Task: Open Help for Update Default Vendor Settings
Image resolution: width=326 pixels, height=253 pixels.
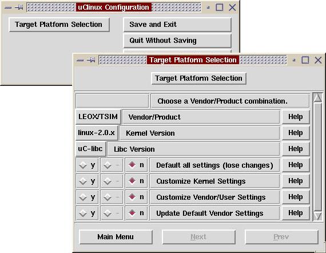Action: (296, 213)
